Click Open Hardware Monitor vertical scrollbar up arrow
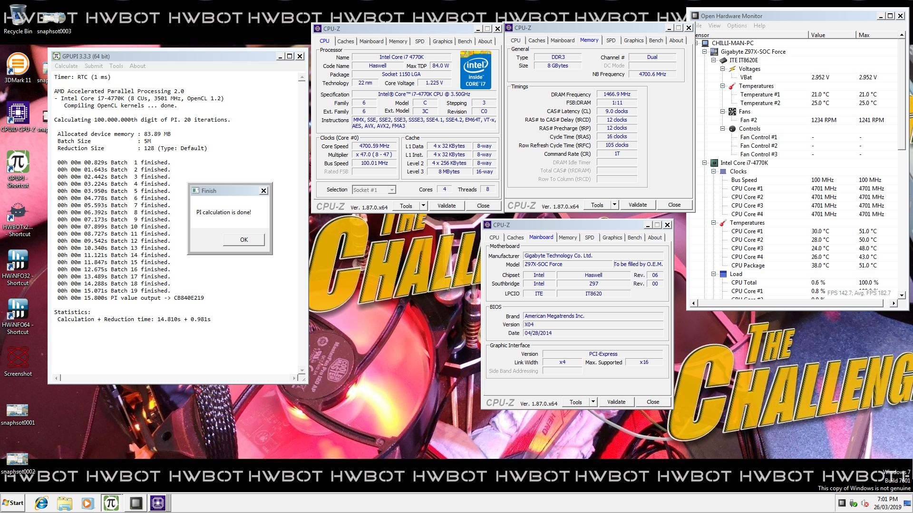Screen dimensions: 913x513 point(902,35)
